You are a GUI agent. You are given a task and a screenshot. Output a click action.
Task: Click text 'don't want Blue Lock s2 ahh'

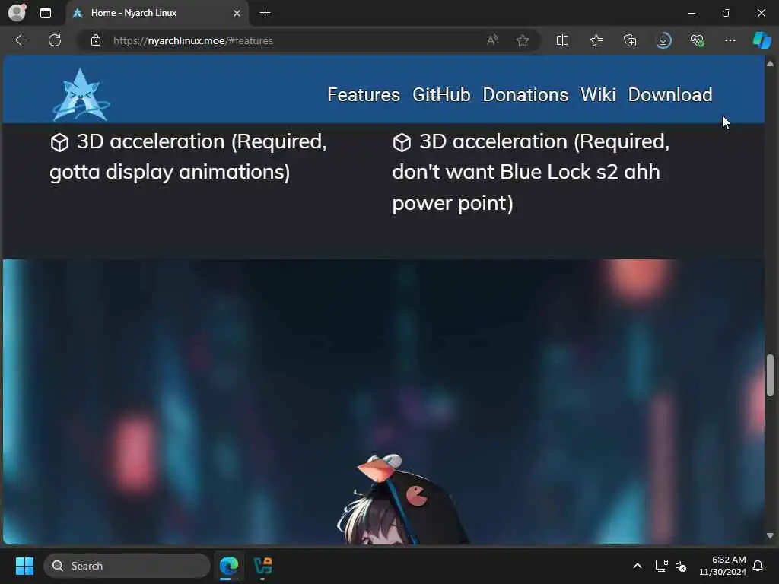tap(526, 172)
